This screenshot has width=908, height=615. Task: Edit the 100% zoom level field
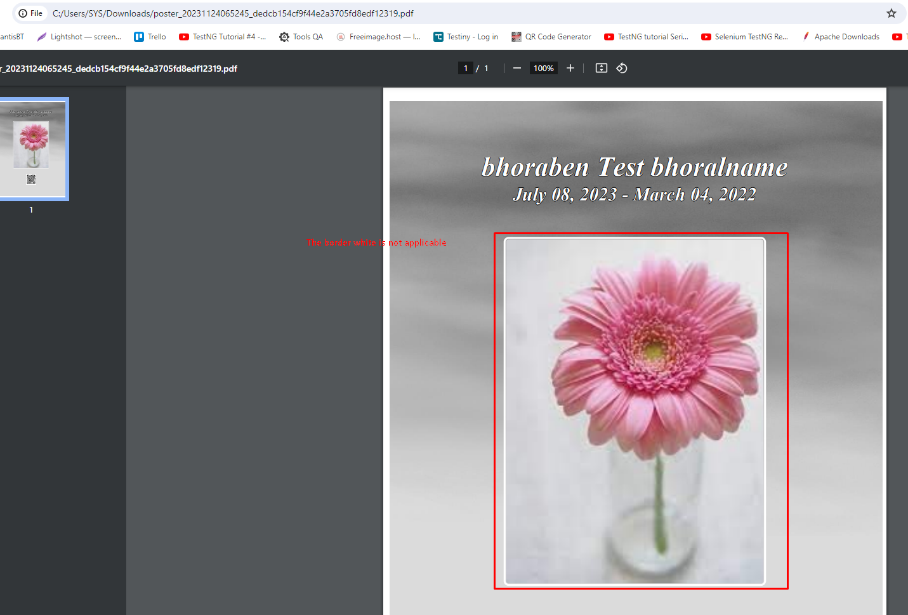pos(544,68)
